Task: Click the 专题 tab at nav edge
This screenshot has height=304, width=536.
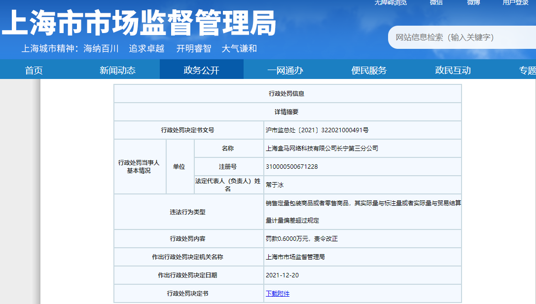Action: point(528,70)
